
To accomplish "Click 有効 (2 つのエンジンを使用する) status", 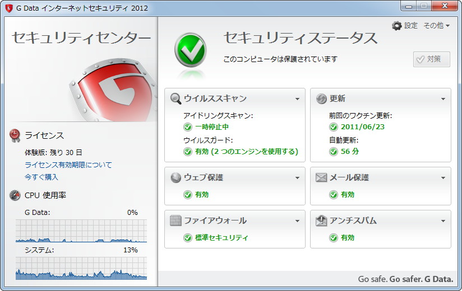I will pos(247,152).
